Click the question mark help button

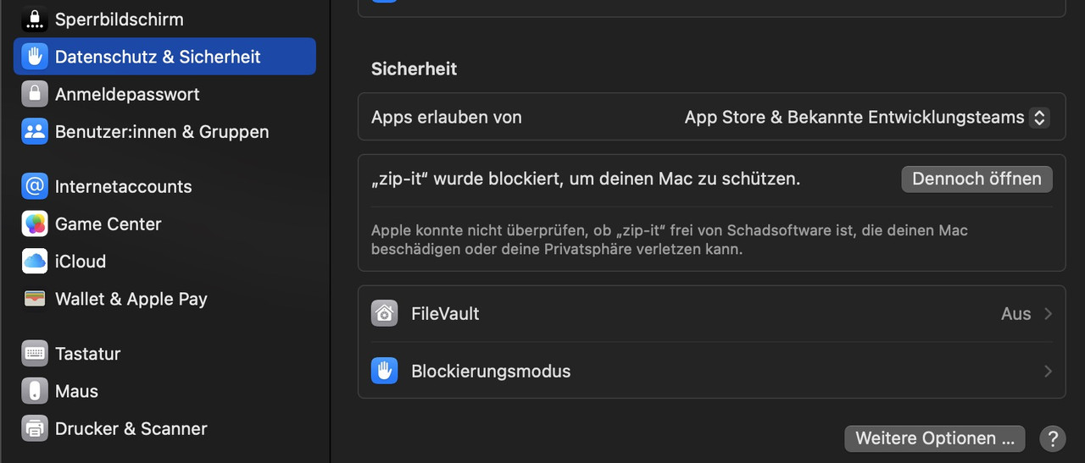point(1052,438)
